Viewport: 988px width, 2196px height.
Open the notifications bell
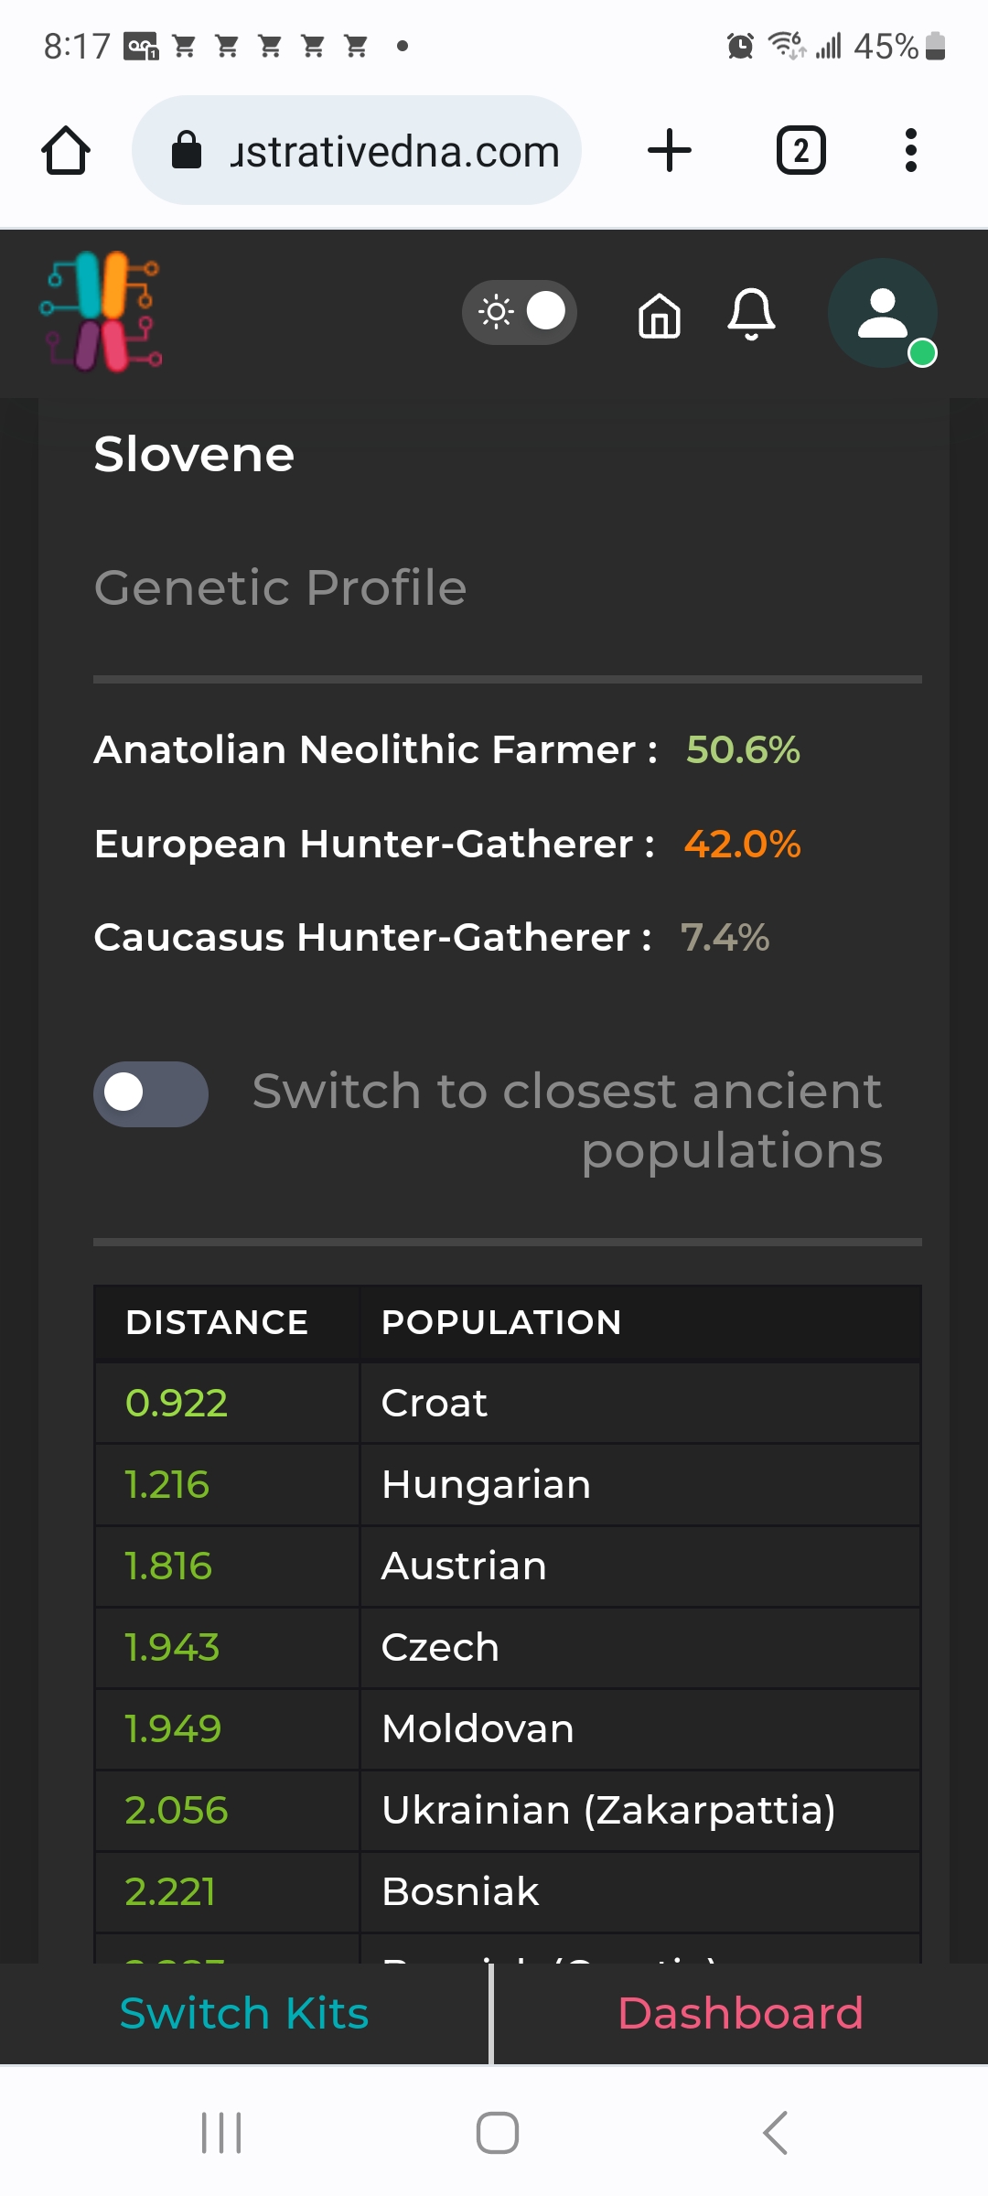[751, 314]
